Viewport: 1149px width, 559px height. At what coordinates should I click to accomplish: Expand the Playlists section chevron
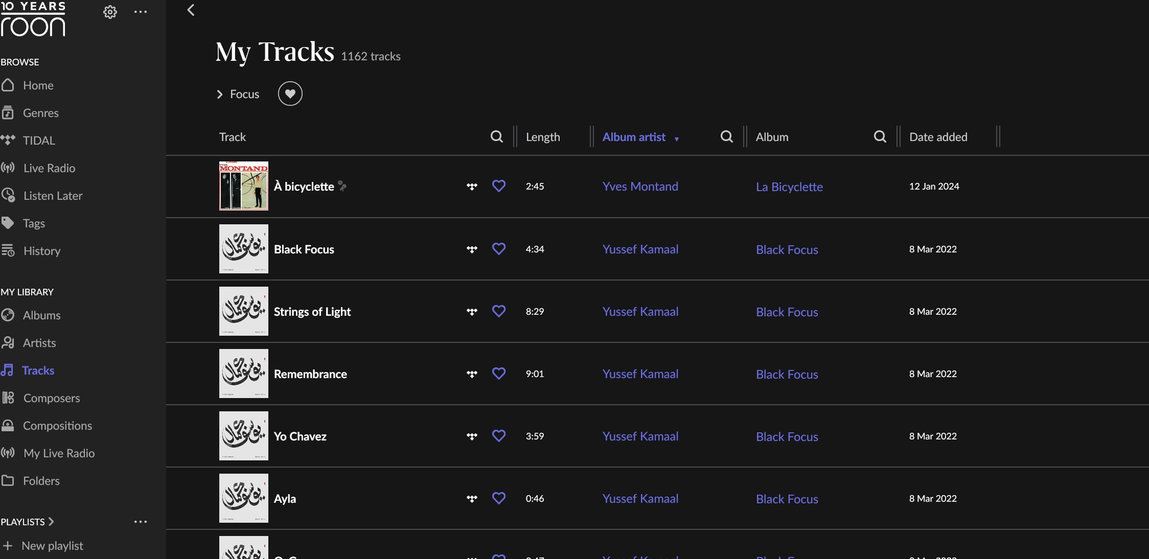pos(51,522)
